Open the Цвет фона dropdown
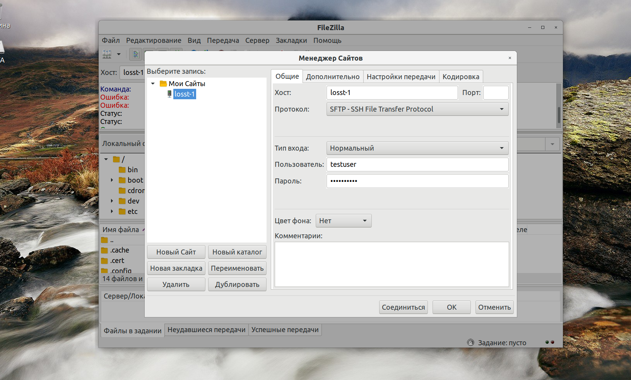 344,221
